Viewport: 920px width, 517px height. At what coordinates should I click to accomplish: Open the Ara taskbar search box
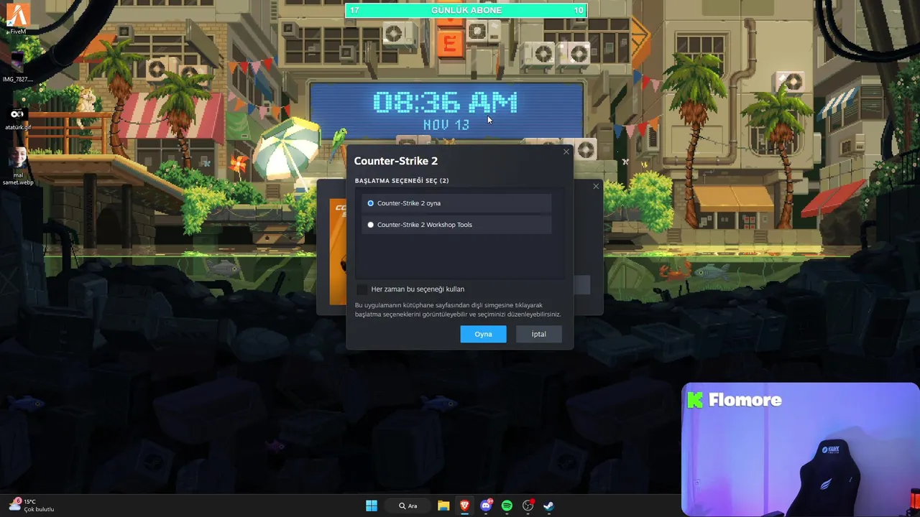point(408,506)
